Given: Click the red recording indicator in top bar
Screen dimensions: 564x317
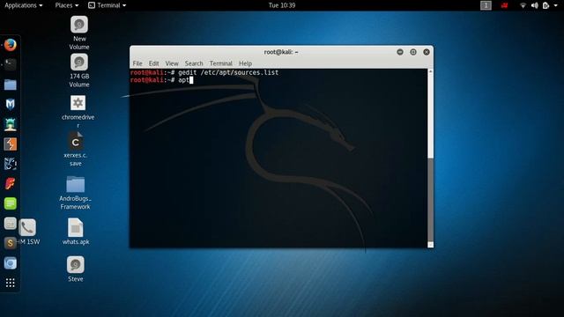Looking at the screenshot, I should pos(505,5).
